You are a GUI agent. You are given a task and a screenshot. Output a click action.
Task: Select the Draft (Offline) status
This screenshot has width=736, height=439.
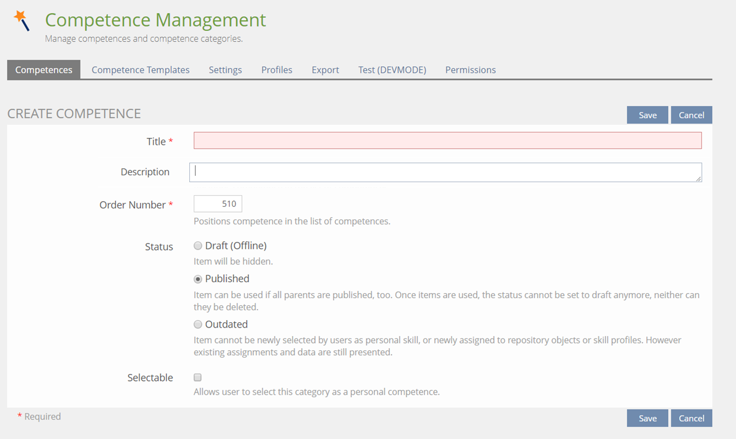point(198,246)
